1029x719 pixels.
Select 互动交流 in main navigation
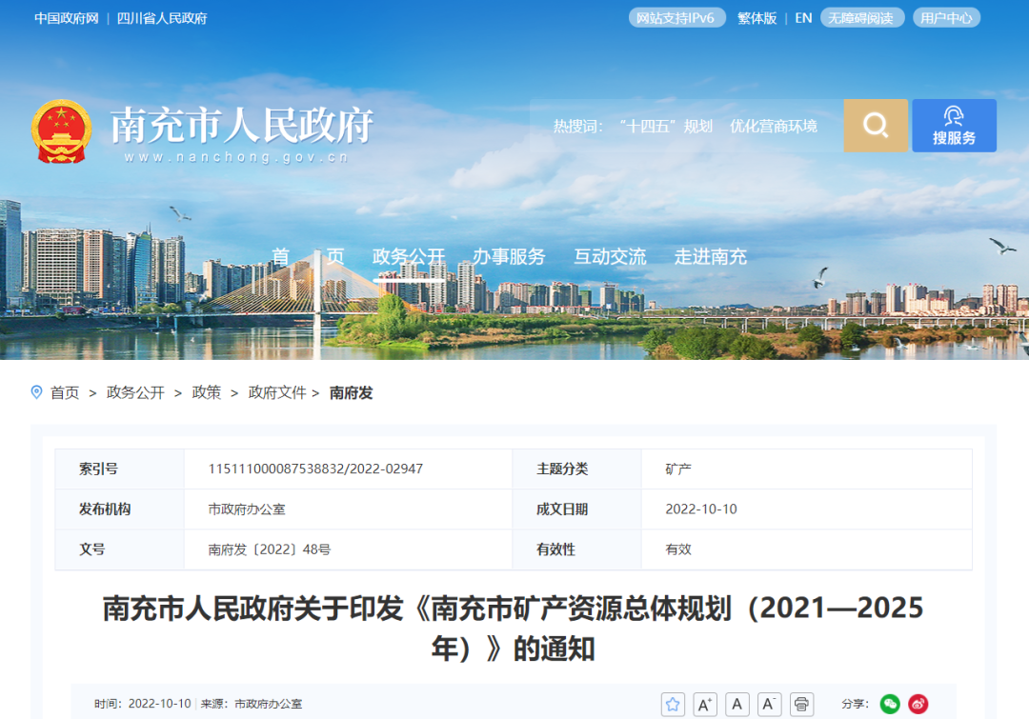pos(610,257)
